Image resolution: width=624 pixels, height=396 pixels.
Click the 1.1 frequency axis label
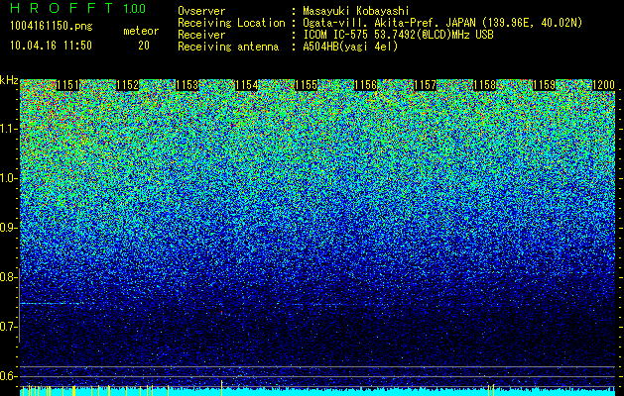[9, 129]
